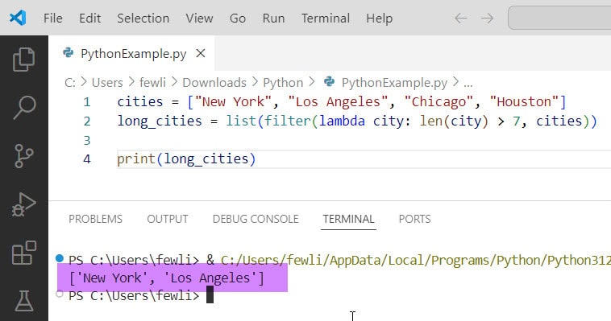Switch to the PROBLEMS panel tab

point(95,219)
